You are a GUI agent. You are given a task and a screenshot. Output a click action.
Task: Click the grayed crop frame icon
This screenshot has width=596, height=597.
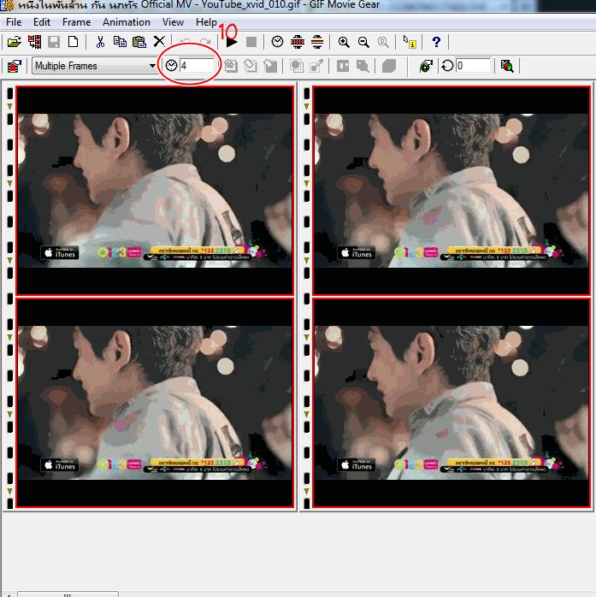231,66
